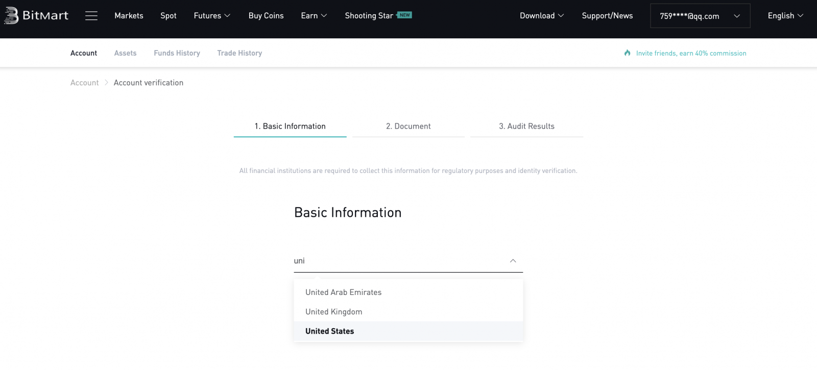Viewport: 817px width, 370px height.
Task: Open the account email dropdown
Action: (x=700, y=16)
